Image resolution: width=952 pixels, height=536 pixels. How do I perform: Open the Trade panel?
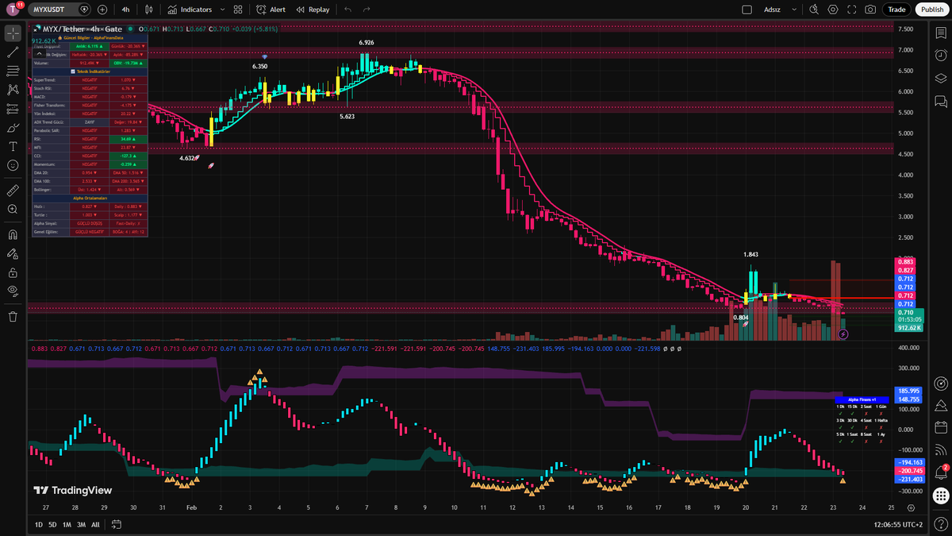click(x=896, y=10)
